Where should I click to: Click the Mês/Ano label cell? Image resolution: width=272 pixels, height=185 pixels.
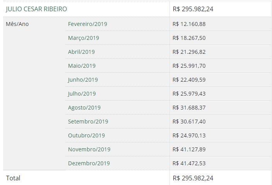pos(17,24)
